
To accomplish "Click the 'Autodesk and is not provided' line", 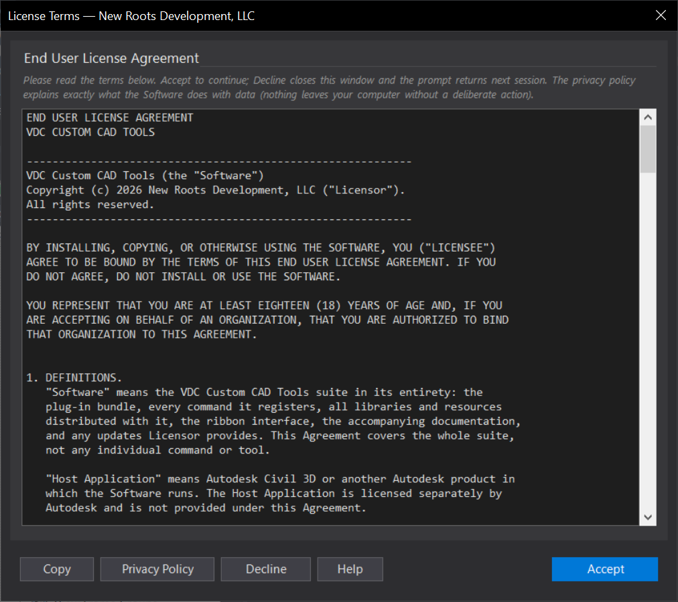I will (x=206, y=508).
